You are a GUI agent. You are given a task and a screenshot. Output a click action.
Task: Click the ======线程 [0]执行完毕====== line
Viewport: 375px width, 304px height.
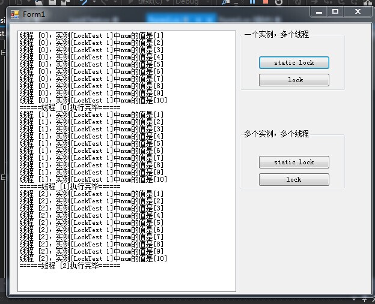[x=70, y=107]
